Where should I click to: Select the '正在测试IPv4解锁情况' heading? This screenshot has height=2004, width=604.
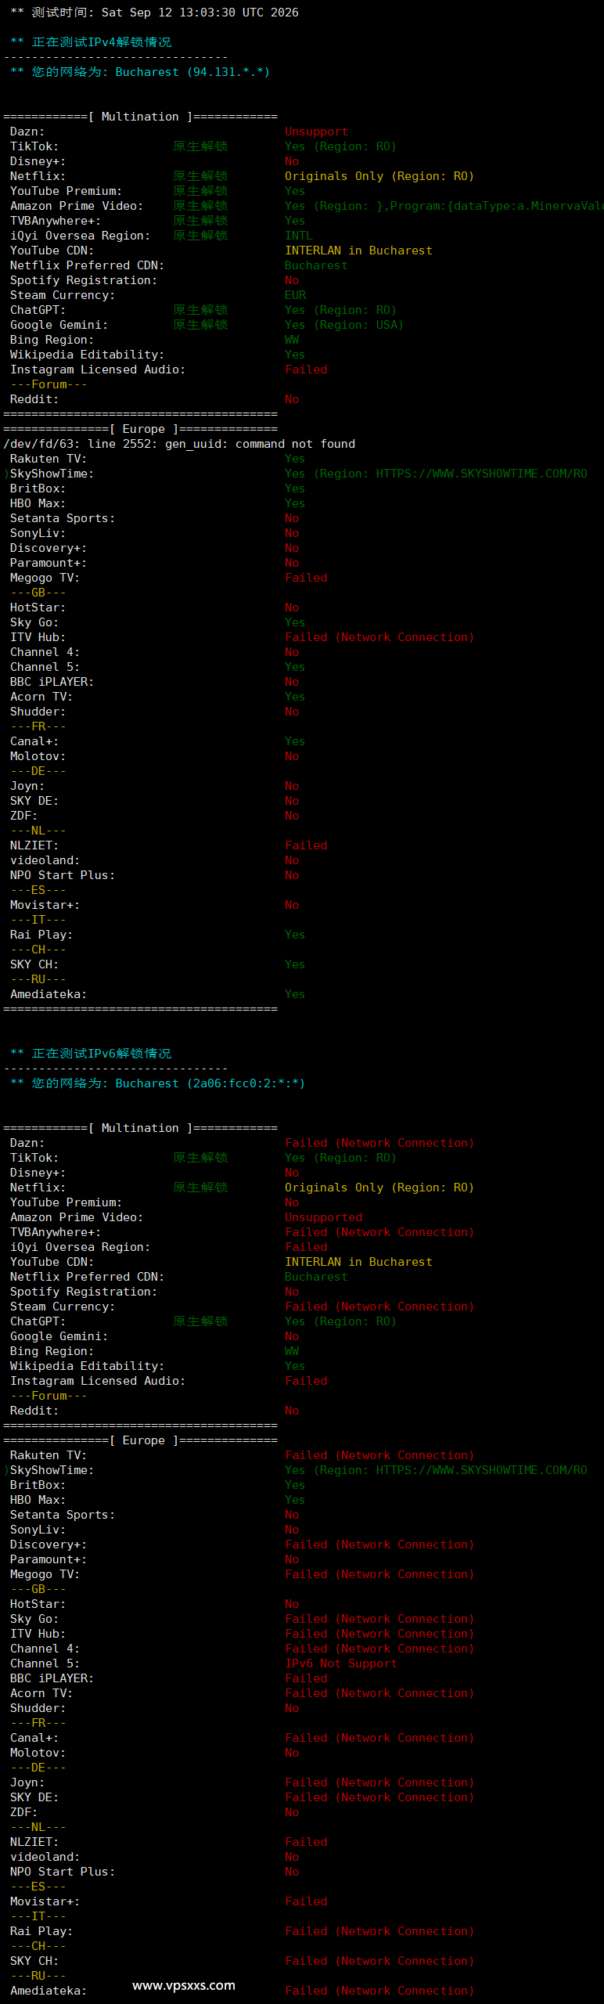click(102, 42)
